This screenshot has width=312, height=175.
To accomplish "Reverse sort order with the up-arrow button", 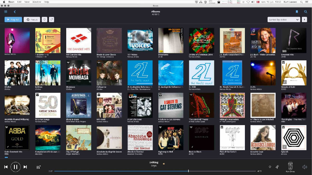I will [304, 20].
